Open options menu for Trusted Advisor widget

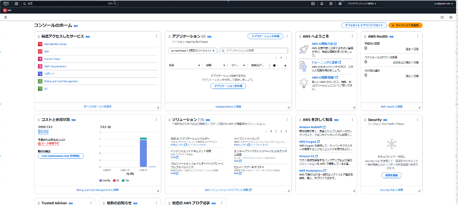tap(91, 203)
